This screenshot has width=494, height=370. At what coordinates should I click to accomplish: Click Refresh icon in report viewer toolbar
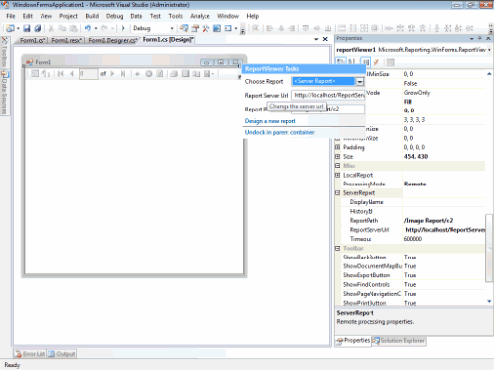160,74
